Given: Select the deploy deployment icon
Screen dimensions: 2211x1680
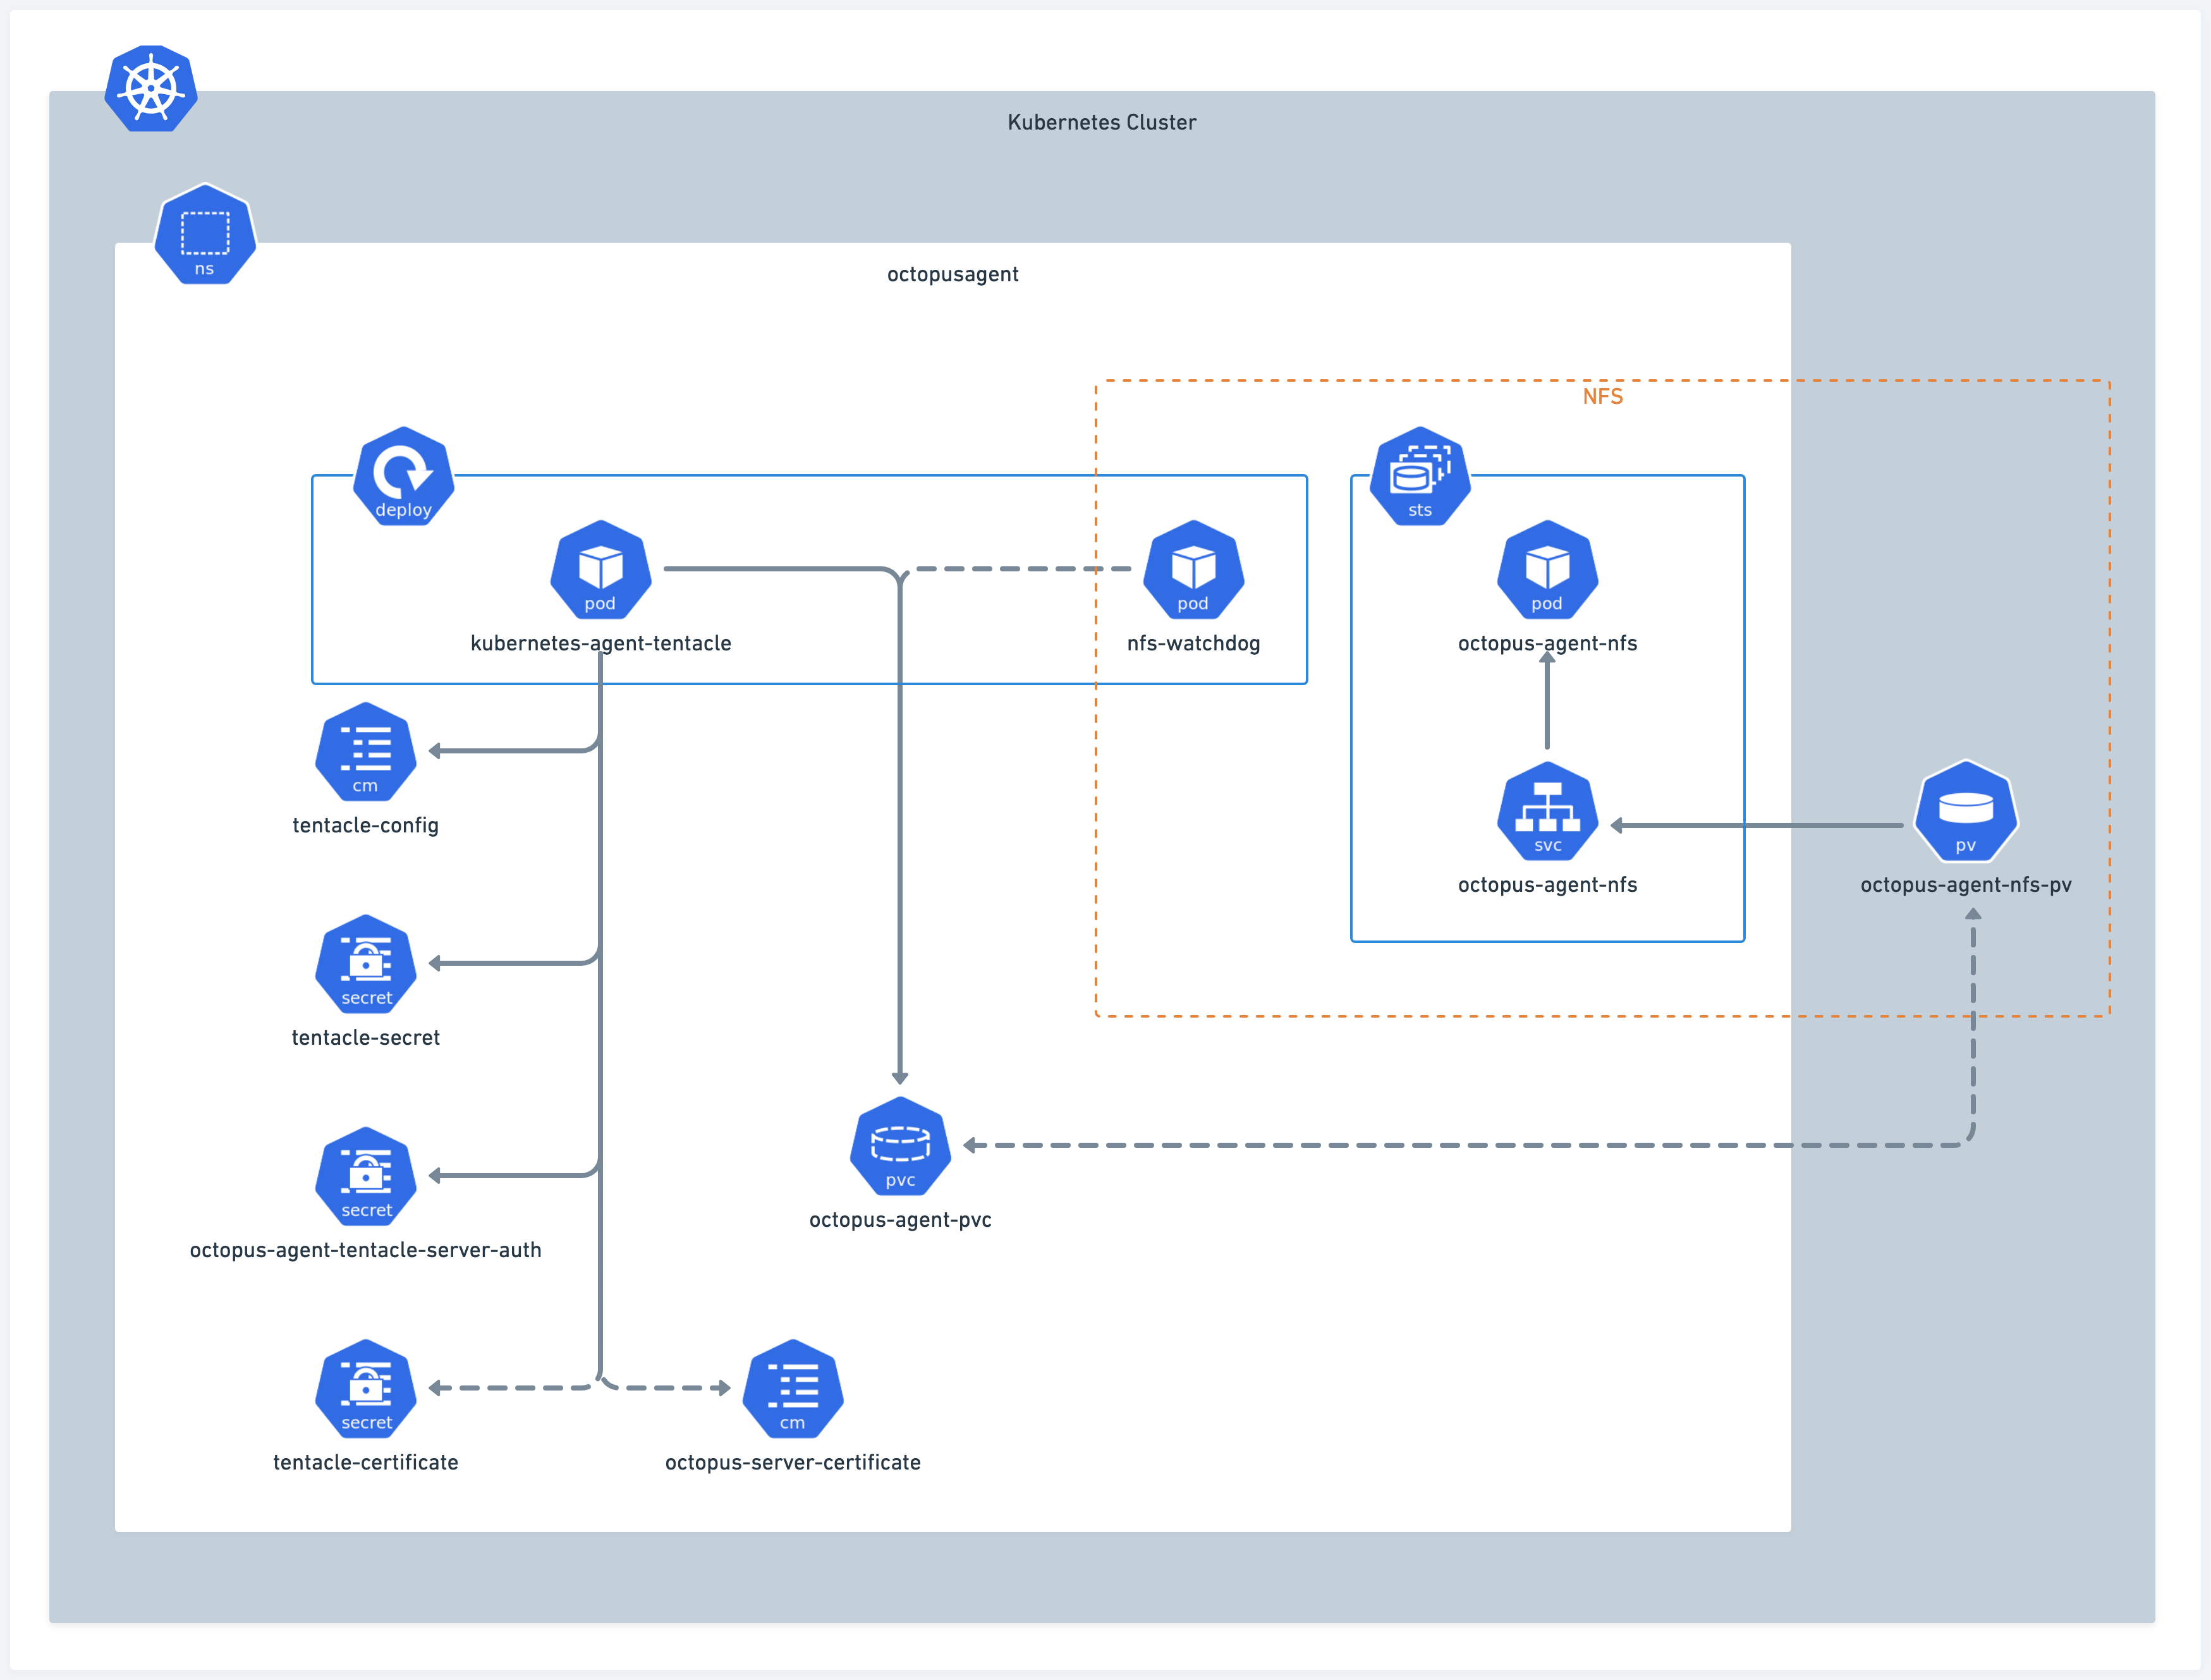Looking at the screenshot, I should coord(404,476).
